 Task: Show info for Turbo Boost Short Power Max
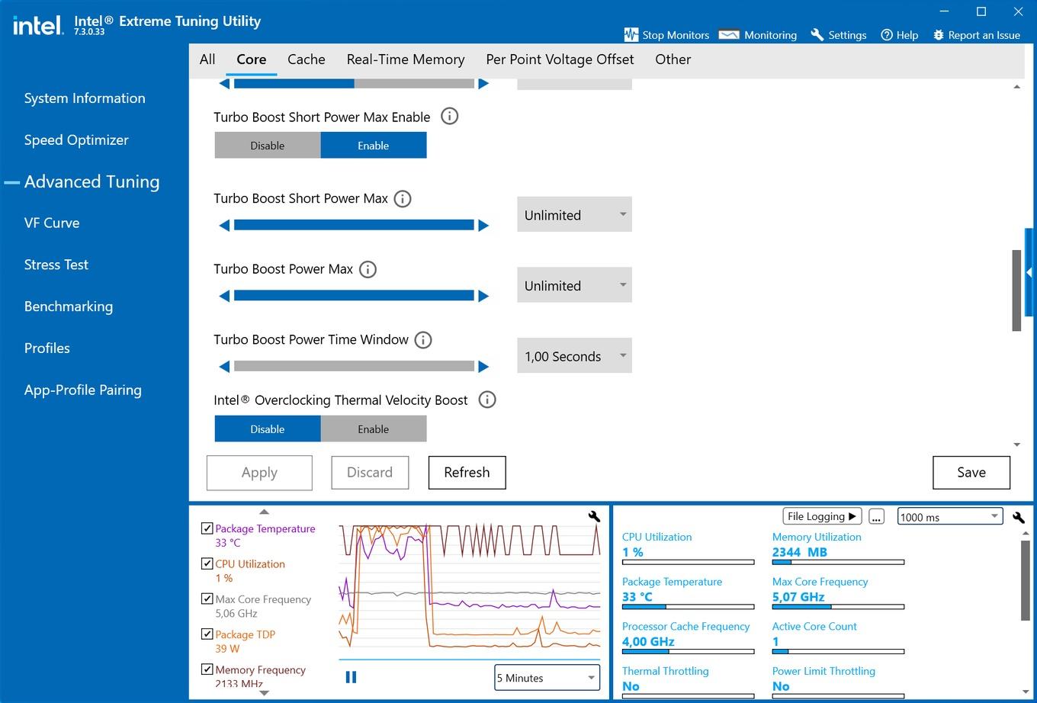403,199
